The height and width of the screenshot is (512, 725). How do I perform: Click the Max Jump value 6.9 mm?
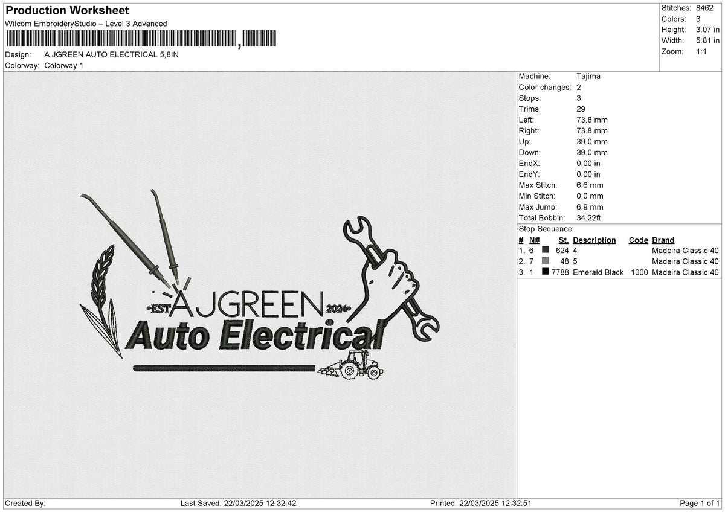[x=590, y=206]
